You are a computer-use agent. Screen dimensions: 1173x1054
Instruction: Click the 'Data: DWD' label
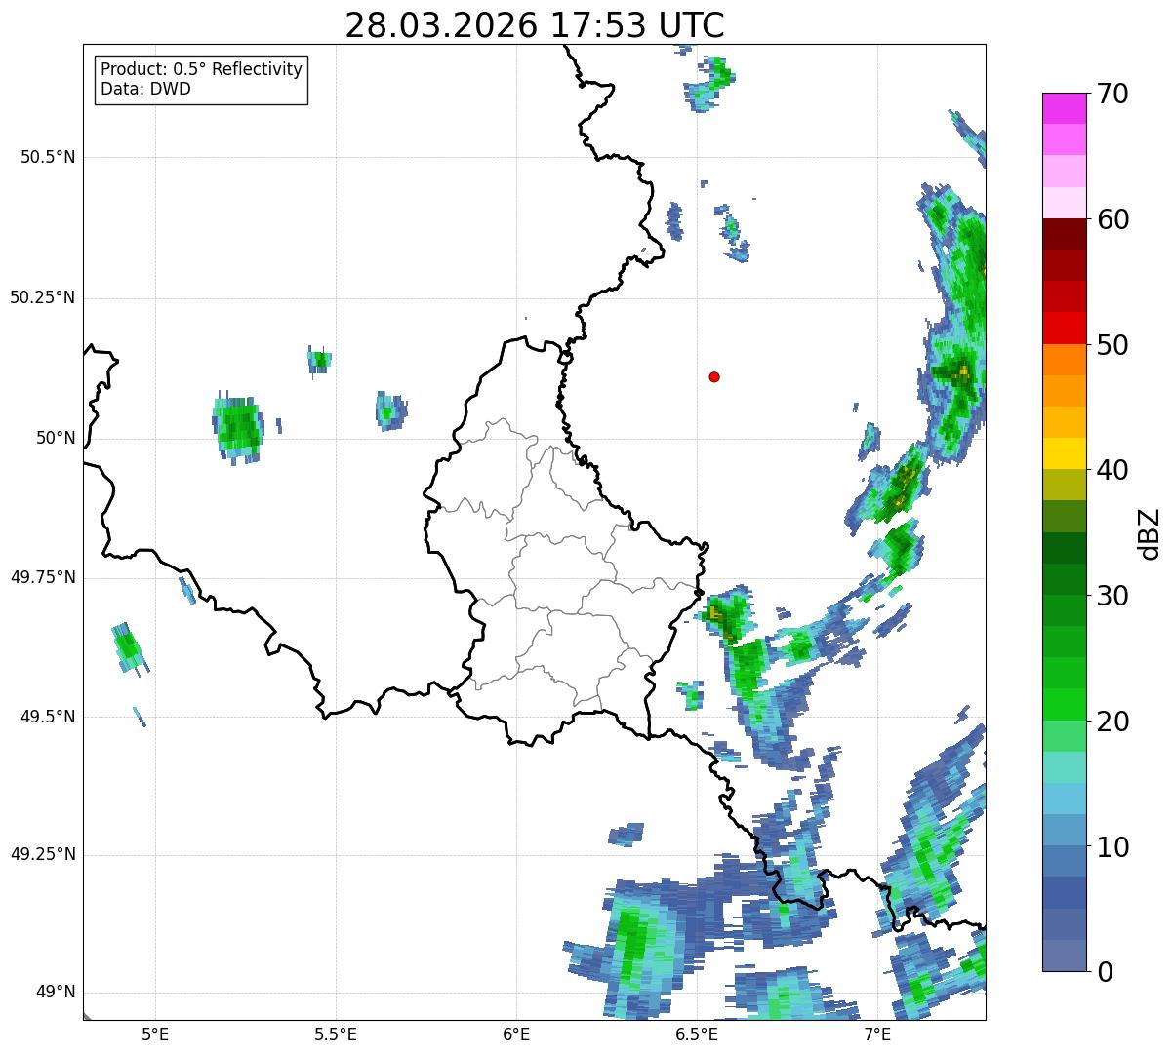pos(145,90)
